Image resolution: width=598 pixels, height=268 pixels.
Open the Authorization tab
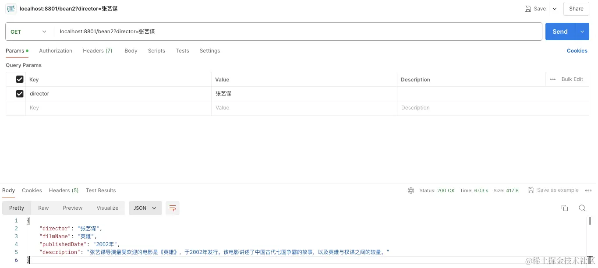[x=56, y=51]
